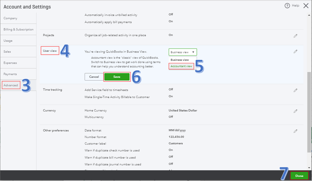Click the Account and Settings title
312x181 pixels.
pos(27,7)
